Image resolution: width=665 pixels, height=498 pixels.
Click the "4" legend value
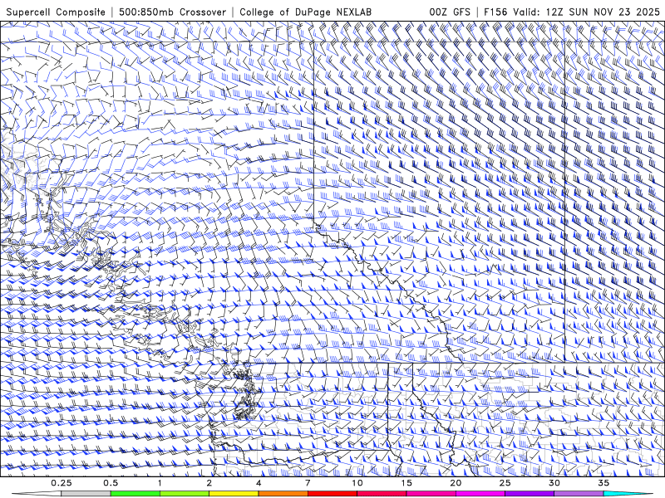pyautogui.click(x=259, y=483)
